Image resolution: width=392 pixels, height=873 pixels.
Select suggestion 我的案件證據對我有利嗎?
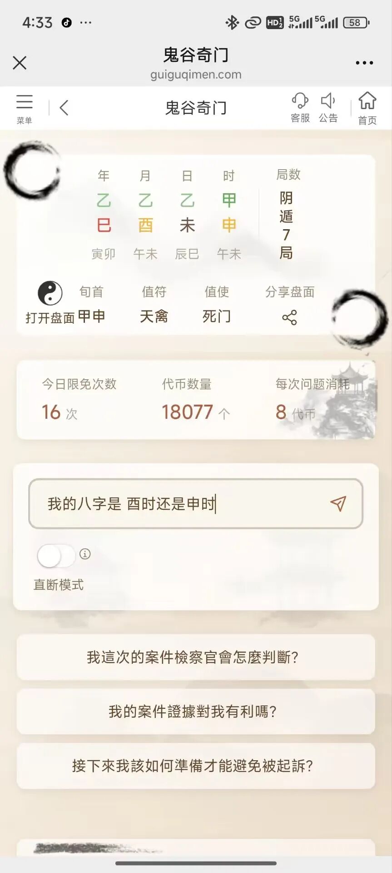[x=196, y=711]
